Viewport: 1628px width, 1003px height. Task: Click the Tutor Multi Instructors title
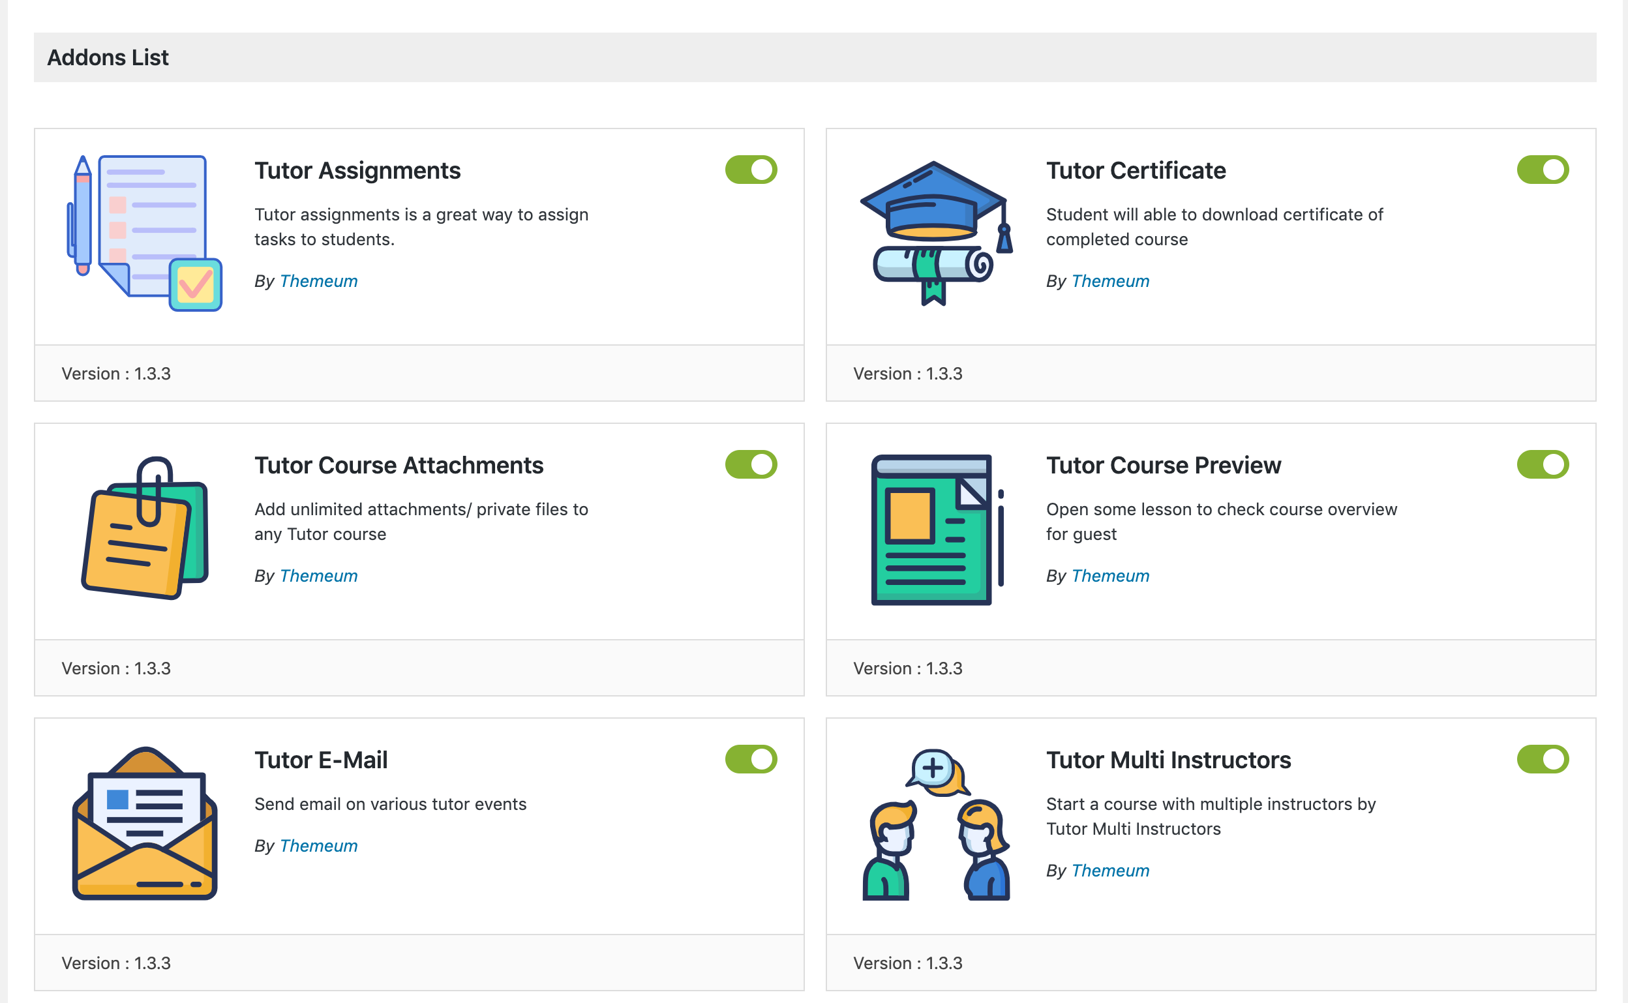(1168, 760)
